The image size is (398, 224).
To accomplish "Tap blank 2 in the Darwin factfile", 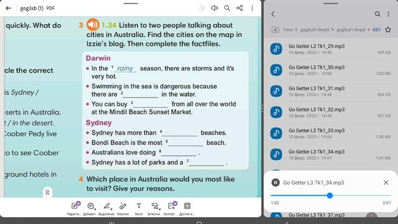I will click(141, 95).
